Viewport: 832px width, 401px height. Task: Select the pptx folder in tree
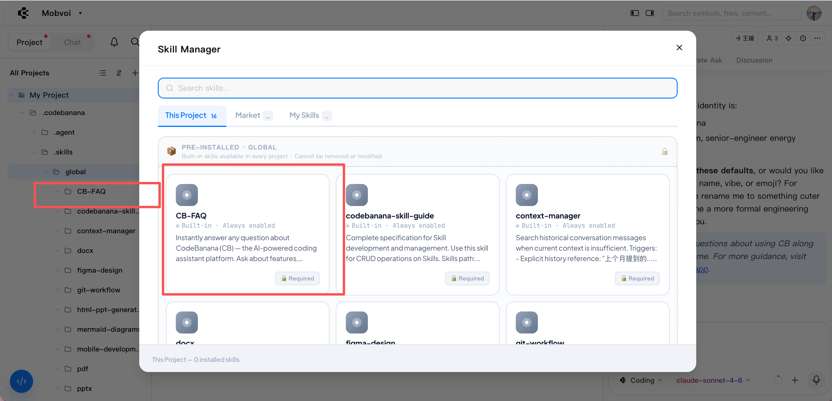click(x=84, y=389)
